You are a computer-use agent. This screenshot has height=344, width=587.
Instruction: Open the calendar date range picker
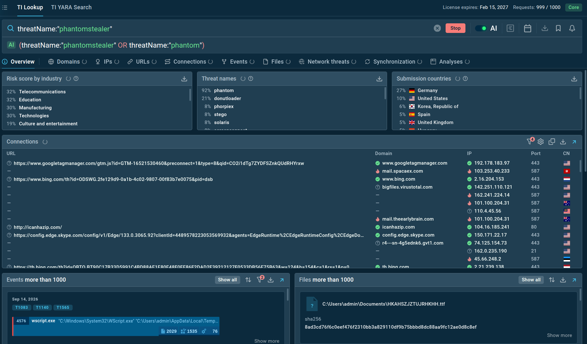528,28
